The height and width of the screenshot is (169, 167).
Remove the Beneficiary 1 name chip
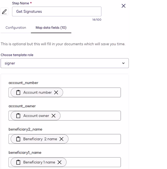point(59,162)
